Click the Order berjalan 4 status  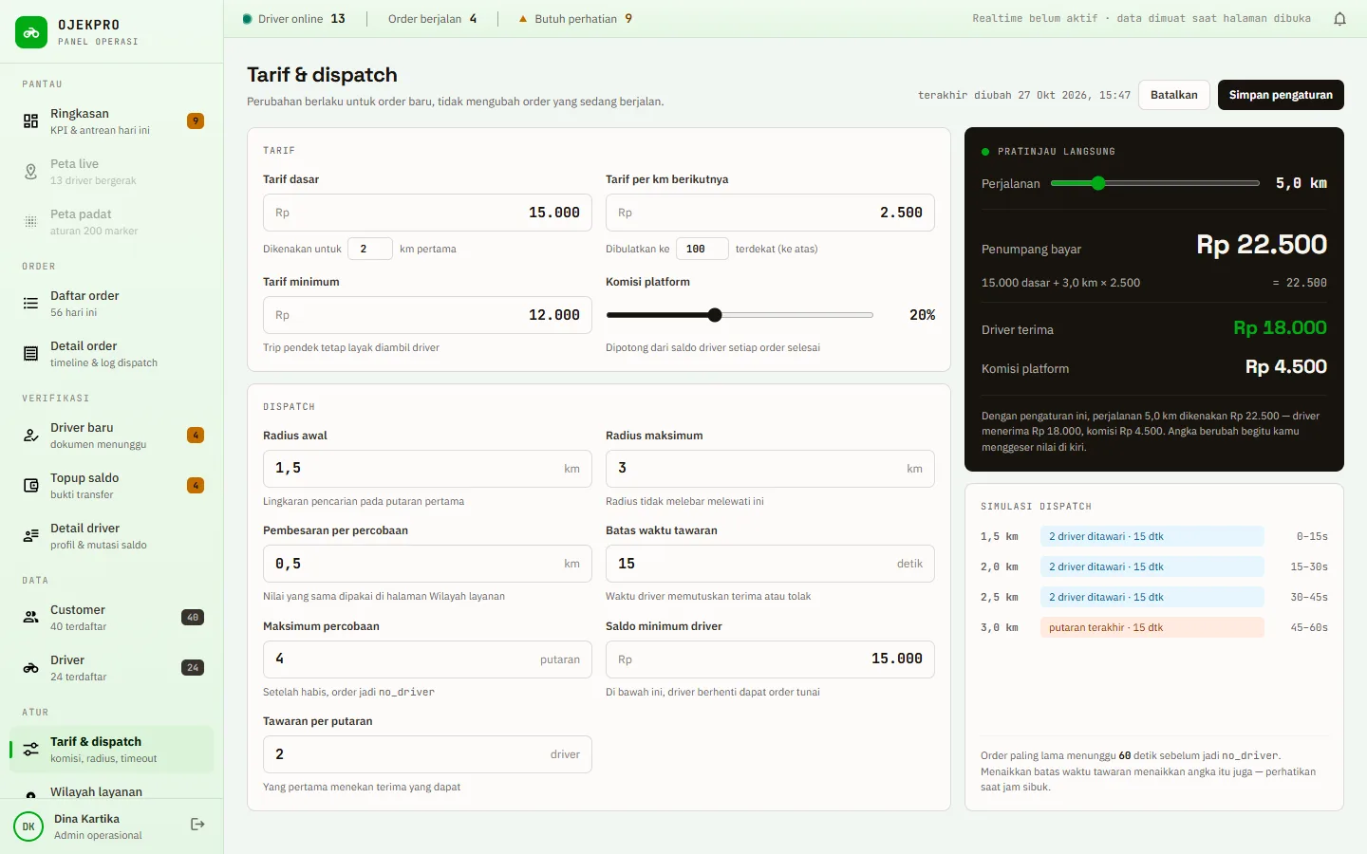click(x=433, y=19)
